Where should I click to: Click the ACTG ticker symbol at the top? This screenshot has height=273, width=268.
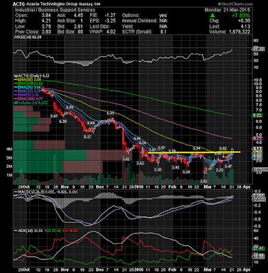point(19,4)
